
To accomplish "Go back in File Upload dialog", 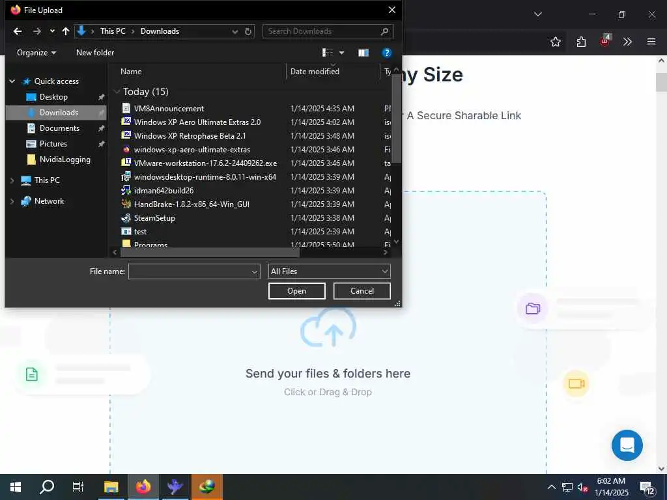I will [18, 31].
